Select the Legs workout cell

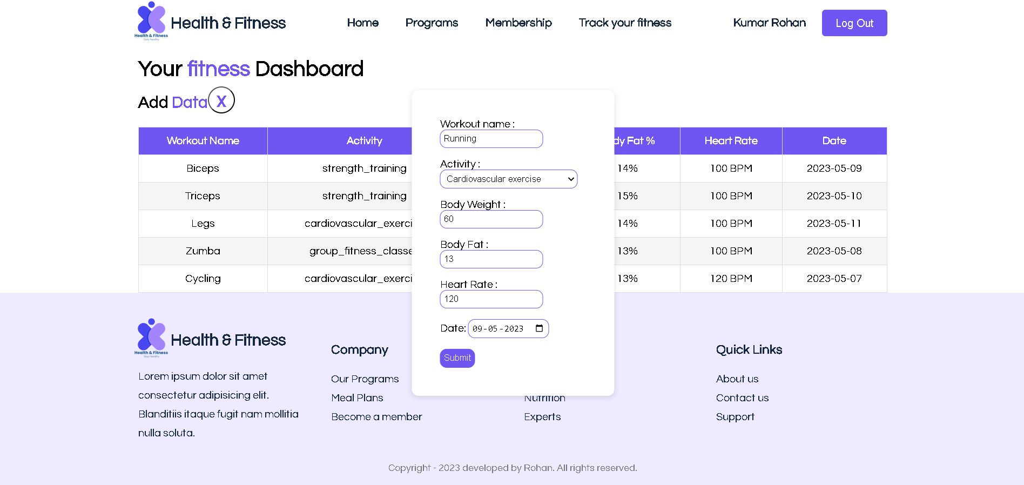[x=203, y=224]
